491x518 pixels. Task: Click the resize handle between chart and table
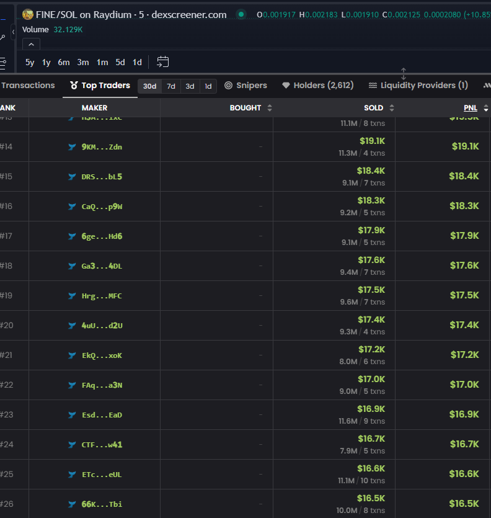pos(404,74)
